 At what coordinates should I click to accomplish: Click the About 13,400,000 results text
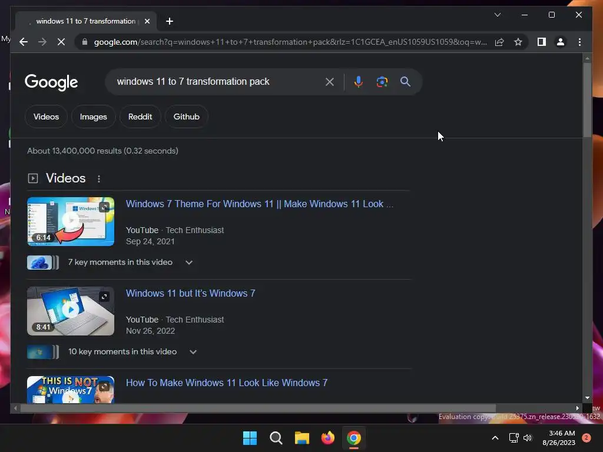click(102, 151)
